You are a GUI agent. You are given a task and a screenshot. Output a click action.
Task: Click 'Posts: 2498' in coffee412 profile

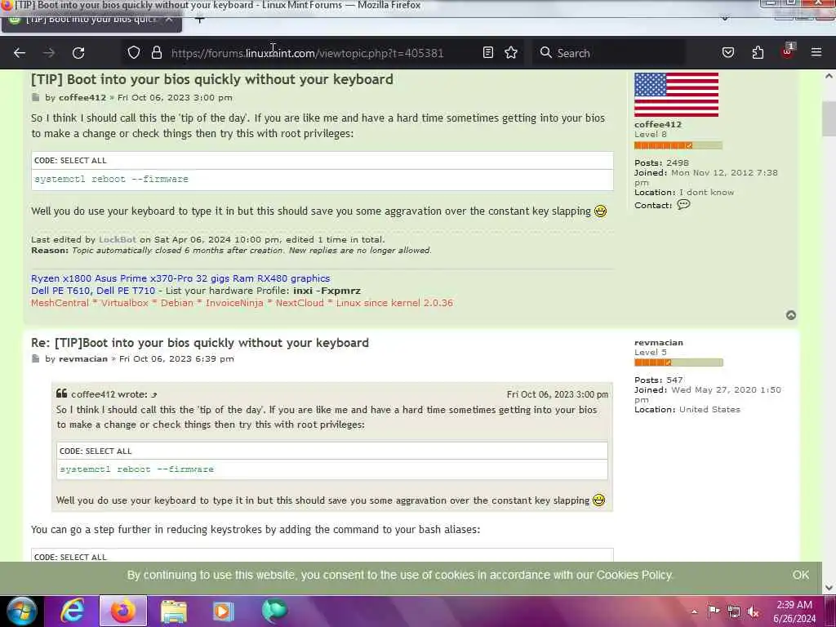pos(661,162)
